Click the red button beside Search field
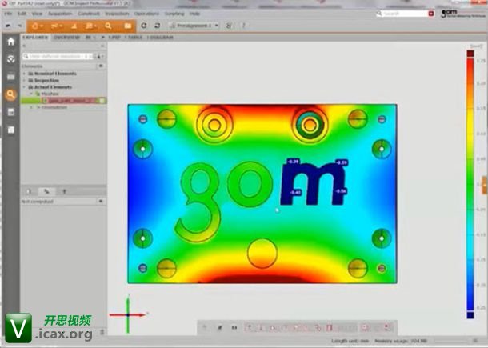This screenshot has height=348, width=488. (431, 14)
